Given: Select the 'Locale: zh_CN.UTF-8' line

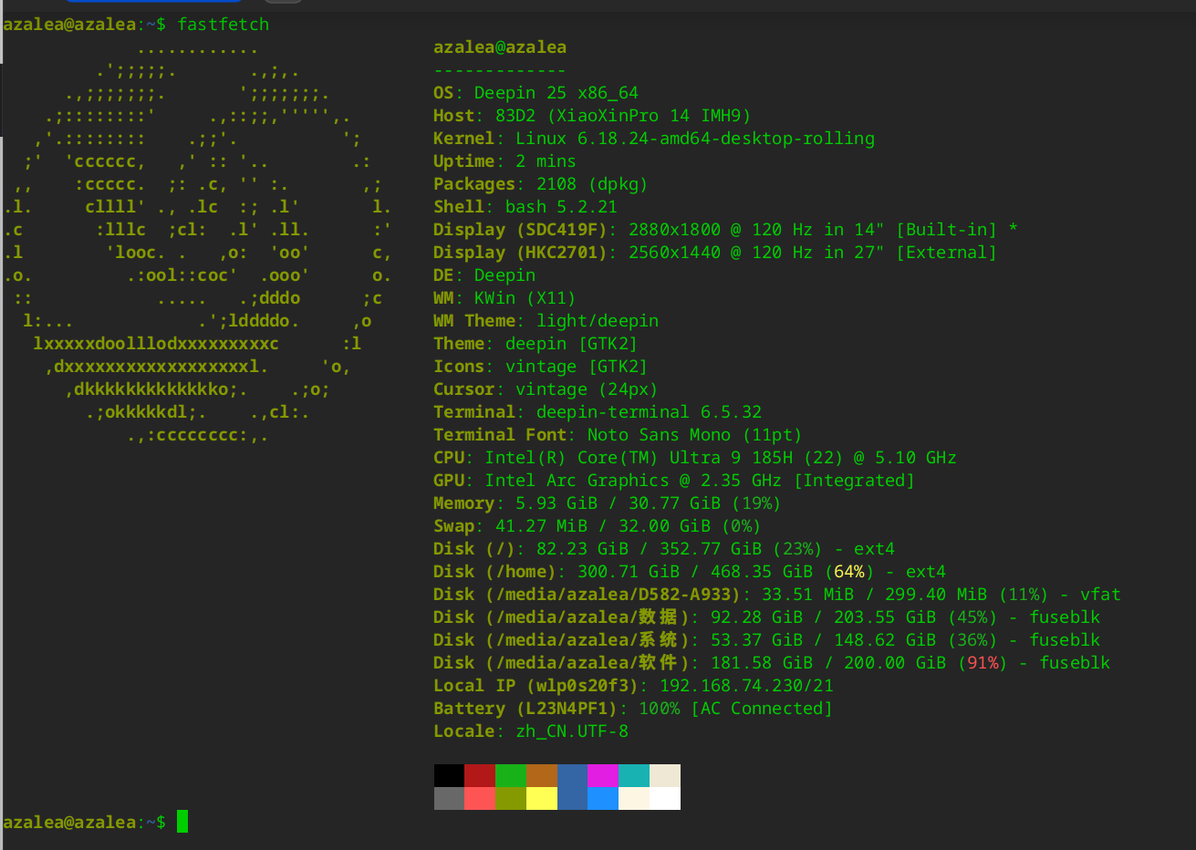Looking at the screenshot, I should point(531,731).
